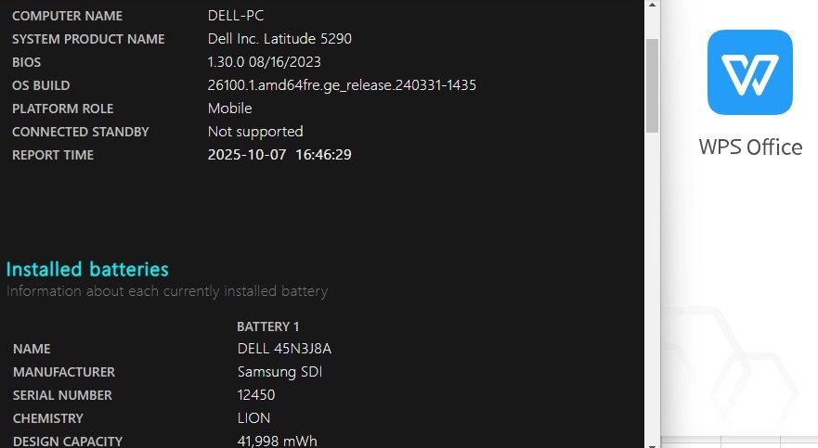Click the Installed batteries heading
This screenshot has height=448, width=818.
click(x=87, y=269)
